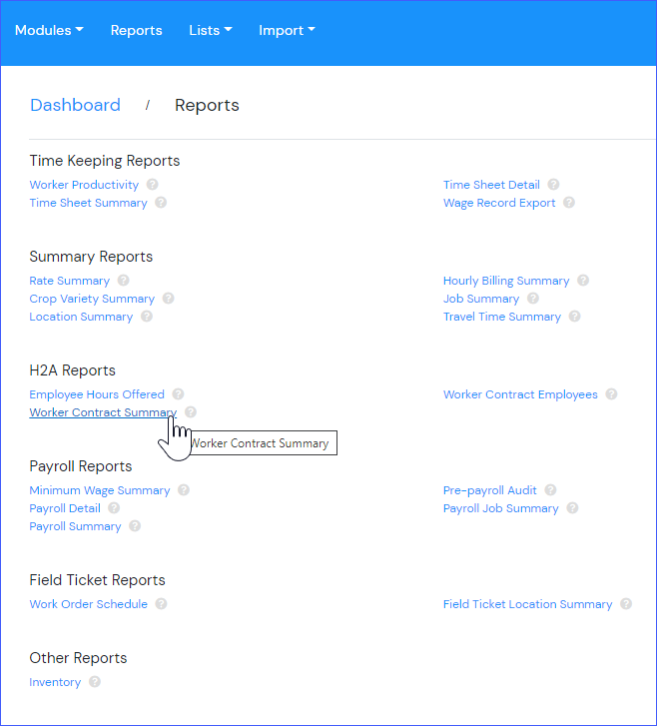
Task: Open the Location Summary report
Action: point(81,317)
